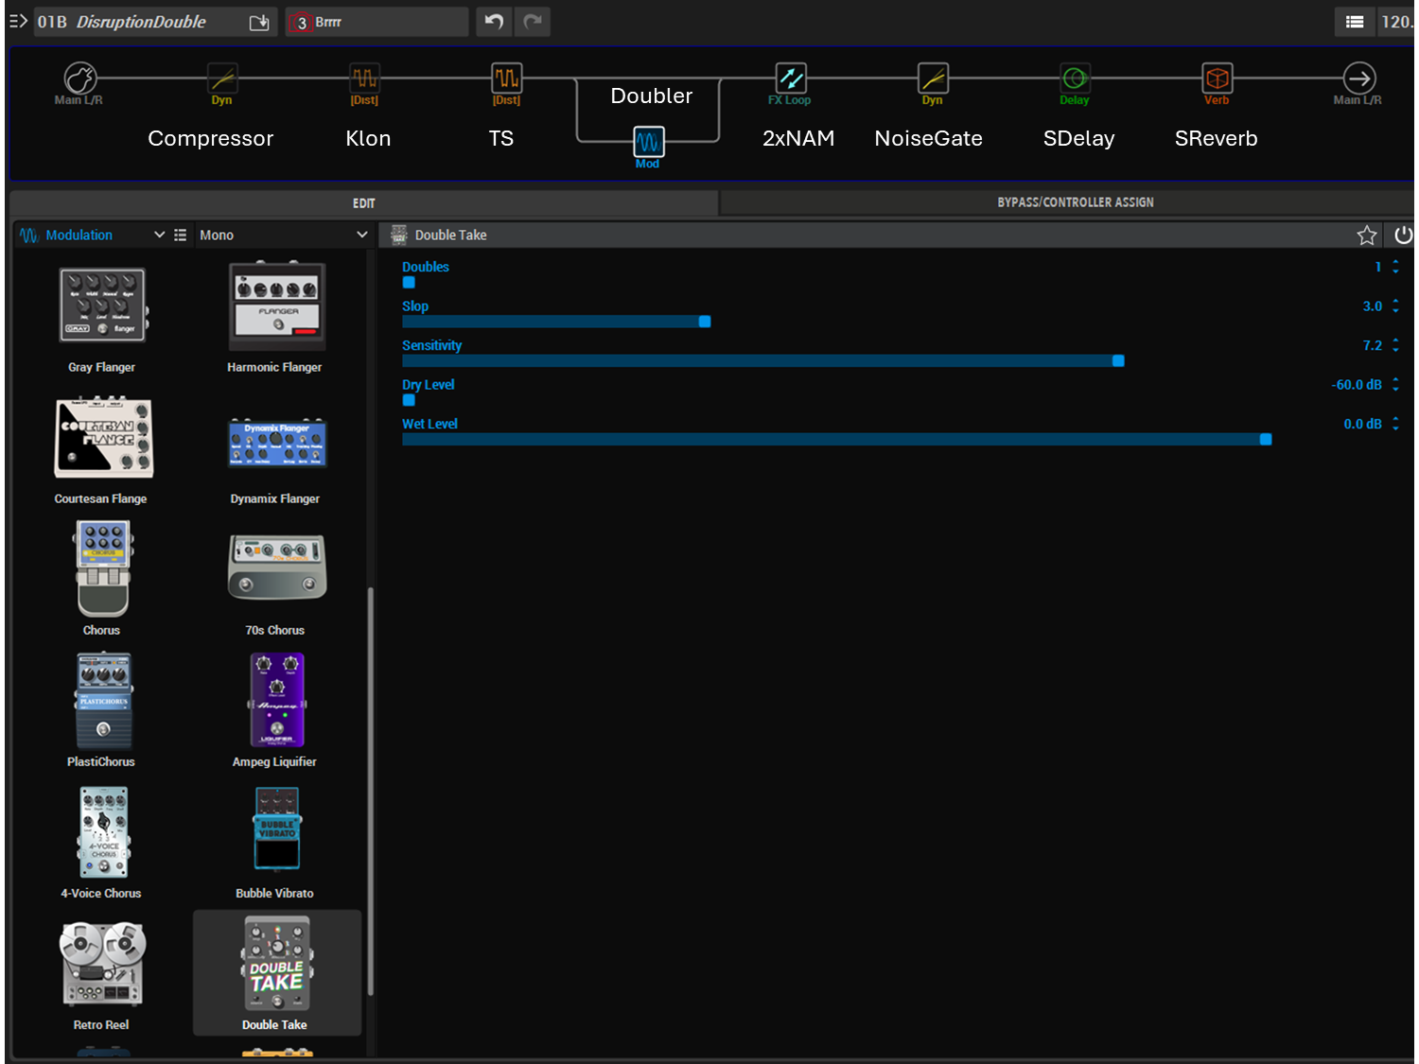
Task: Click the redo arrow button
Action: (533, 22)
